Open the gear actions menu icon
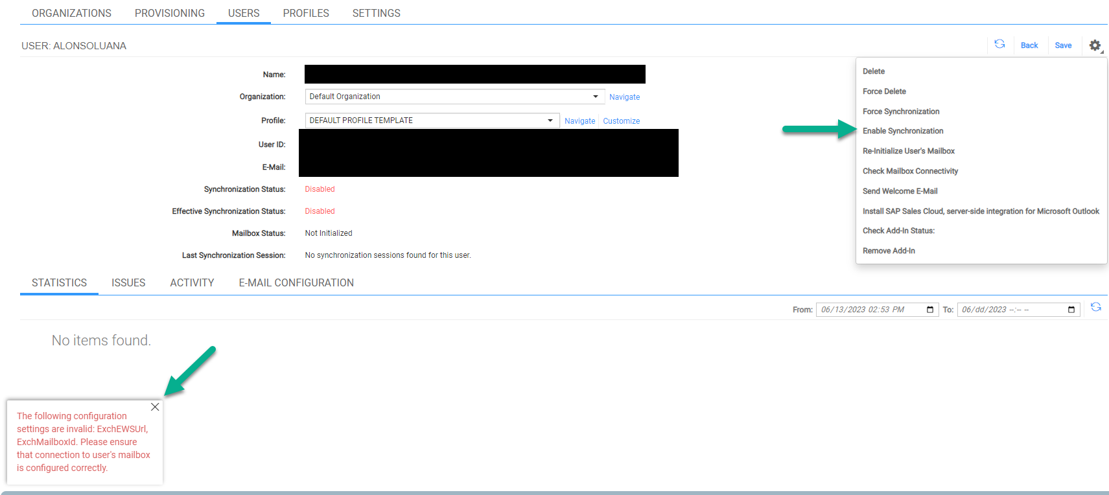The width and height of the screenshot is (1109, 495). [1095, 45]
